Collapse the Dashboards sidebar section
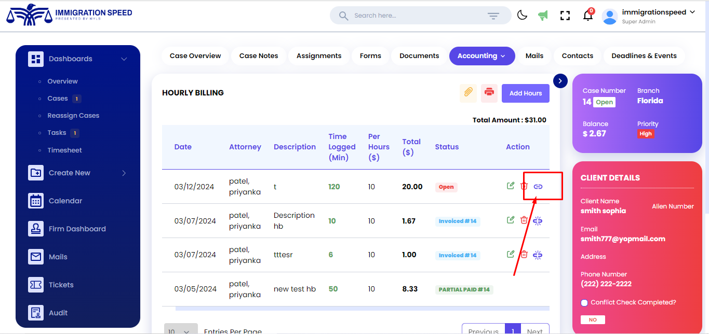 point(124,59)
